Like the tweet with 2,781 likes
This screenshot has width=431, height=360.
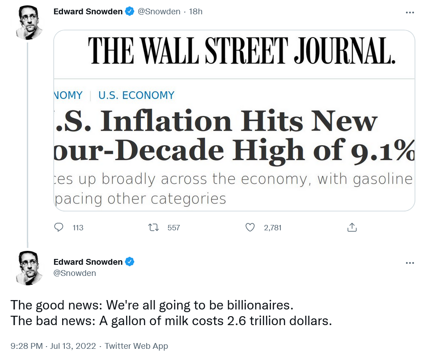coord(250,228)
